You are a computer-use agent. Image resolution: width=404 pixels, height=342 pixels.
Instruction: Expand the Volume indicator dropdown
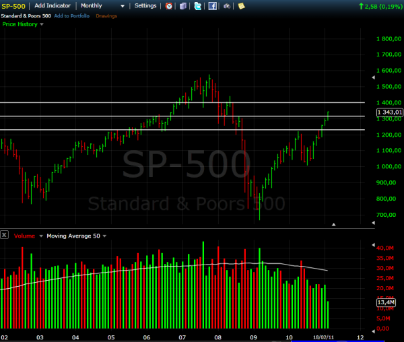[28, 236]
